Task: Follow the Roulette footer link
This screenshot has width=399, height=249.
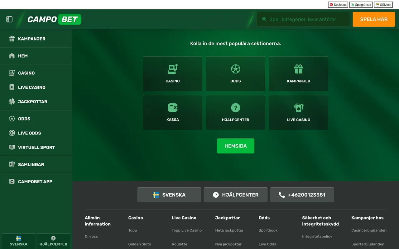Action: tap(180, 244)
